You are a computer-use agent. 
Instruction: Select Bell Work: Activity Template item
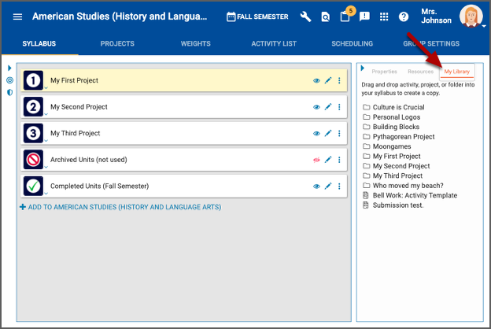pyautogui.click(x=414, y=195)
